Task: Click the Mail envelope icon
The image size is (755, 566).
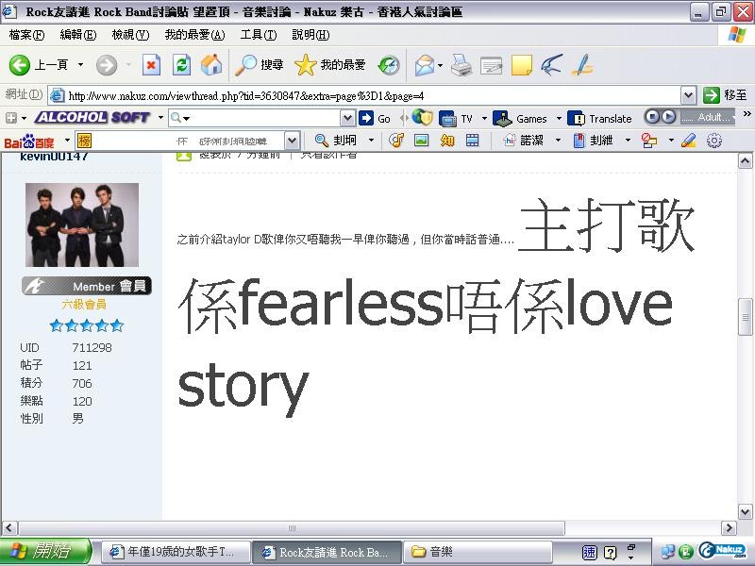Action: (x=424, y=65)
